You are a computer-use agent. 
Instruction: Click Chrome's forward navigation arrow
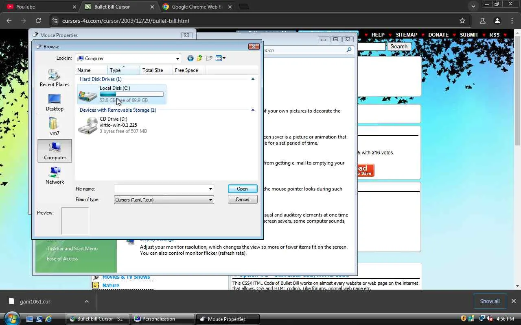pyautogui.click(x=24, y=21)
